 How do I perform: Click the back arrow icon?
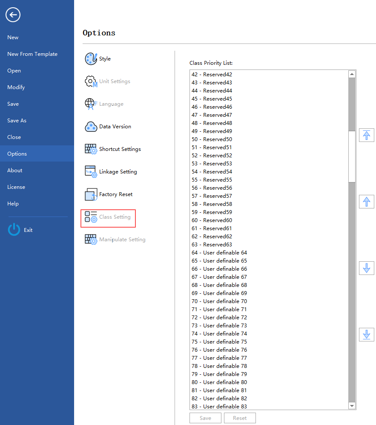click(x=13, y=15)
